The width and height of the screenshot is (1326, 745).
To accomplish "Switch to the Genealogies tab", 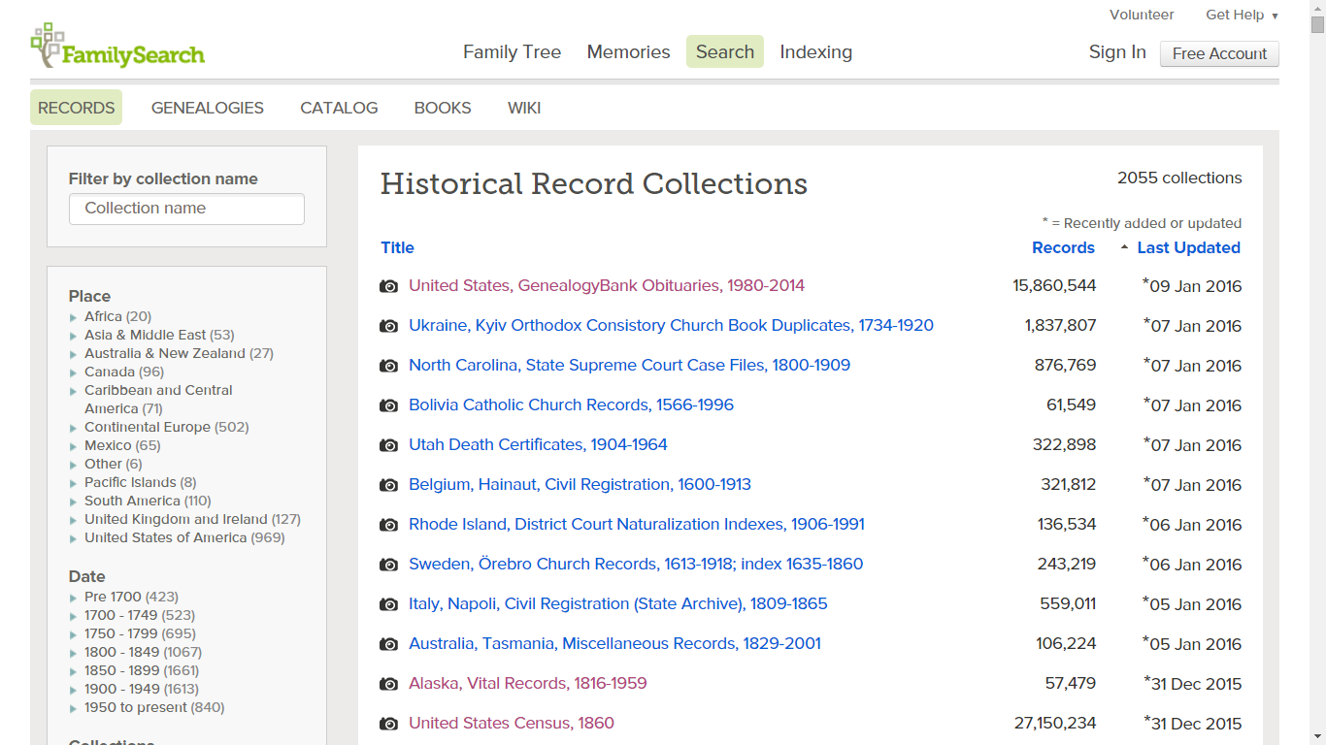I will 208,108.
